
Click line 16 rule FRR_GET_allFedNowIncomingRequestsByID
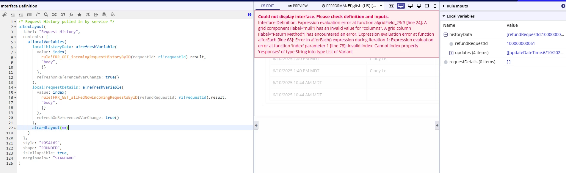pyautogui.click(x=90, y=97)
